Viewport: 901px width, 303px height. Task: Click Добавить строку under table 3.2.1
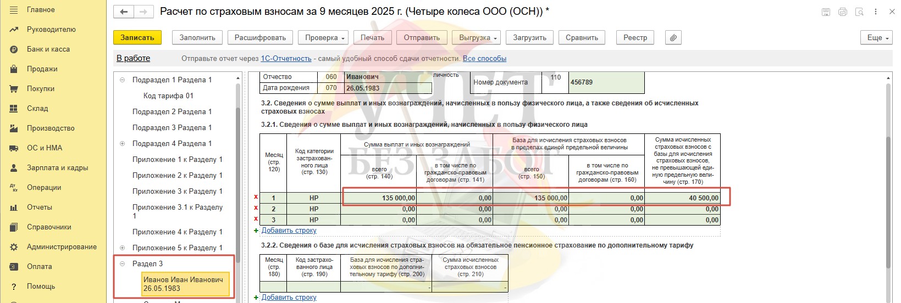click(289, 231)
